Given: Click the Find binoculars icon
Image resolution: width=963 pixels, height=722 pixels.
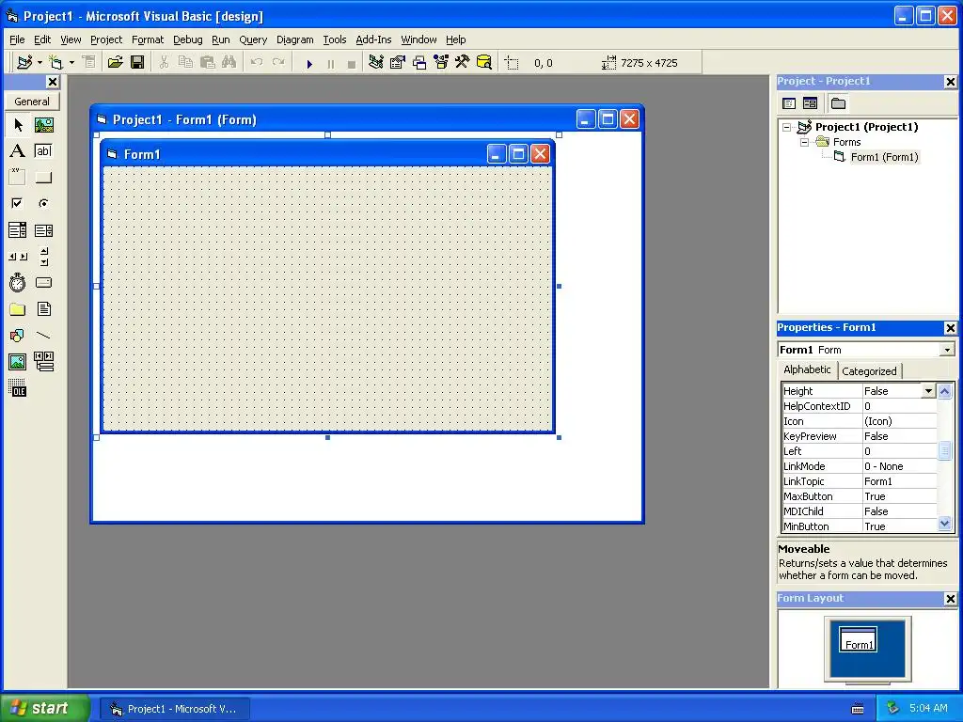Looking at the screenshot, I should [229, 63].
